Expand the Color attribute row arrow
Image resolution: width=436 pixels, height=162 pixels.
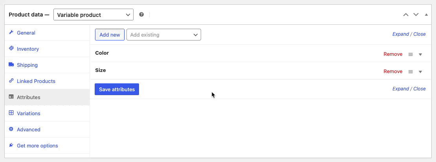click(420, 55)
